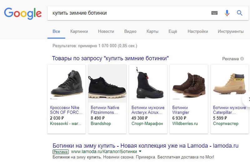This screenshot has width=250, height=162.
Task: Click the info icon beside Реклама
Action: tap(242, 59)
